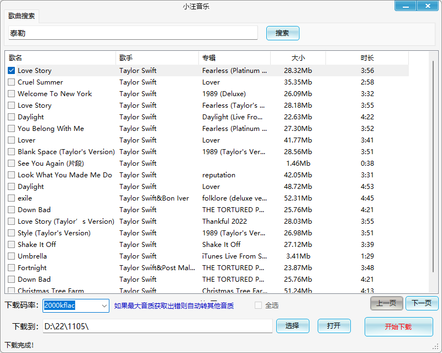Click 打开 to open download folder
Image resolution: width=442 pixels, height=353 pixels.
coord(334,326)
